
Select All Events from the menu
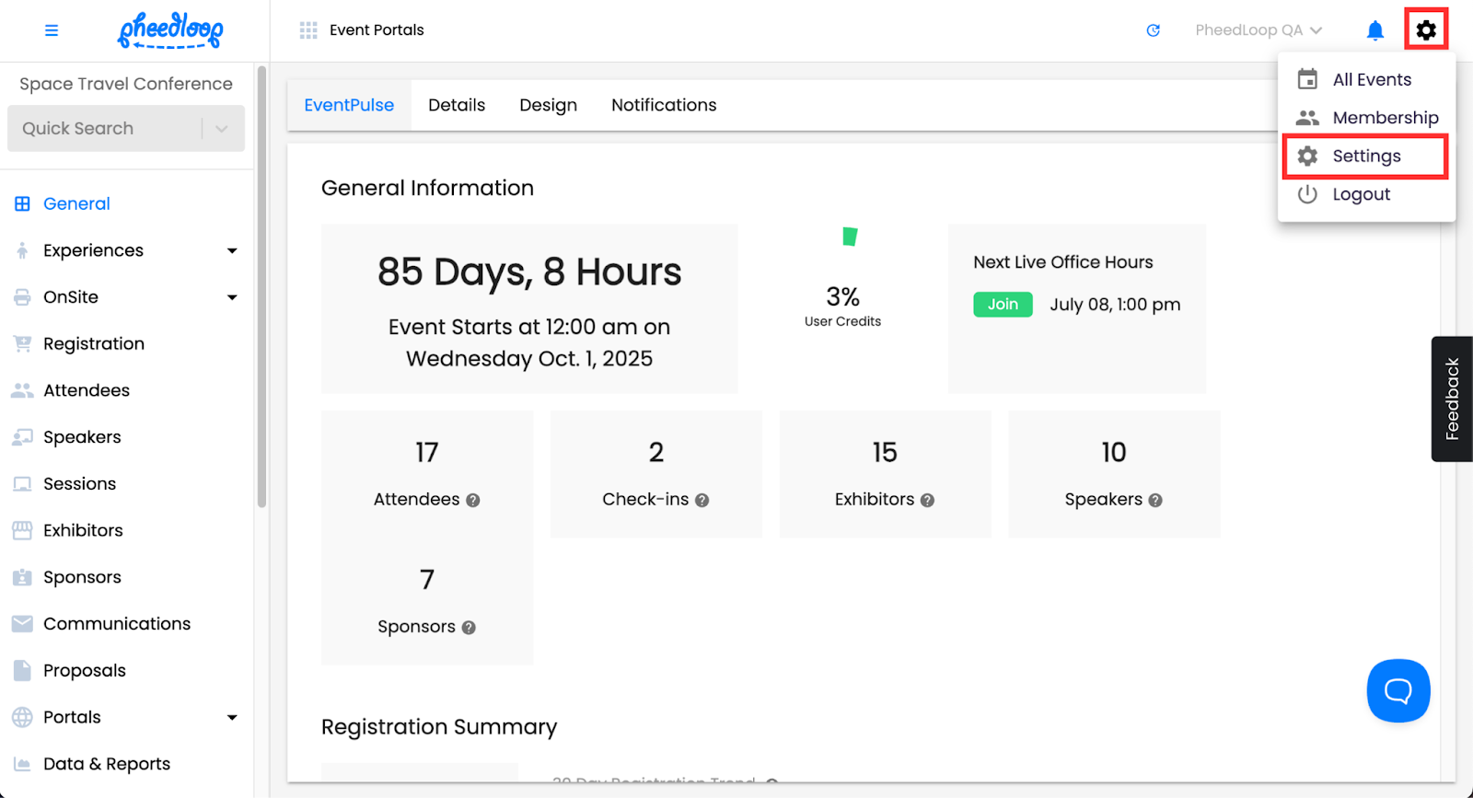point(1366,79)
